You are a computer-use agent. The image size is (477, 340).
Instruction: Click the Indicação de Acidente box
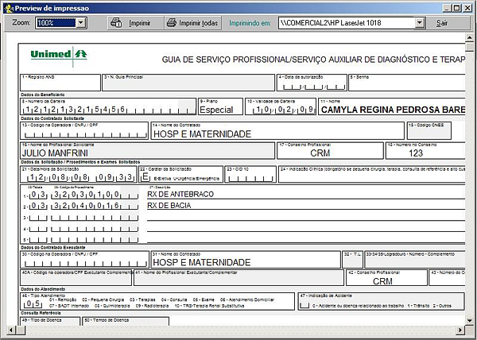pos(305,303)
